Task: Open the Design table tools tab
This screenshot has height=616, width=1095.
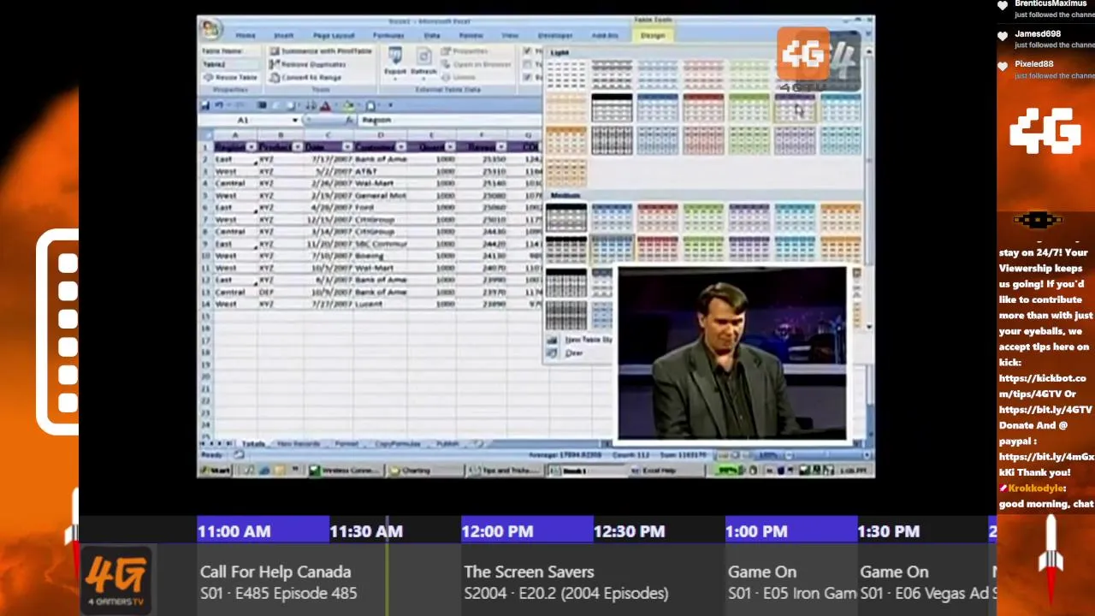Action: (653, 35)
